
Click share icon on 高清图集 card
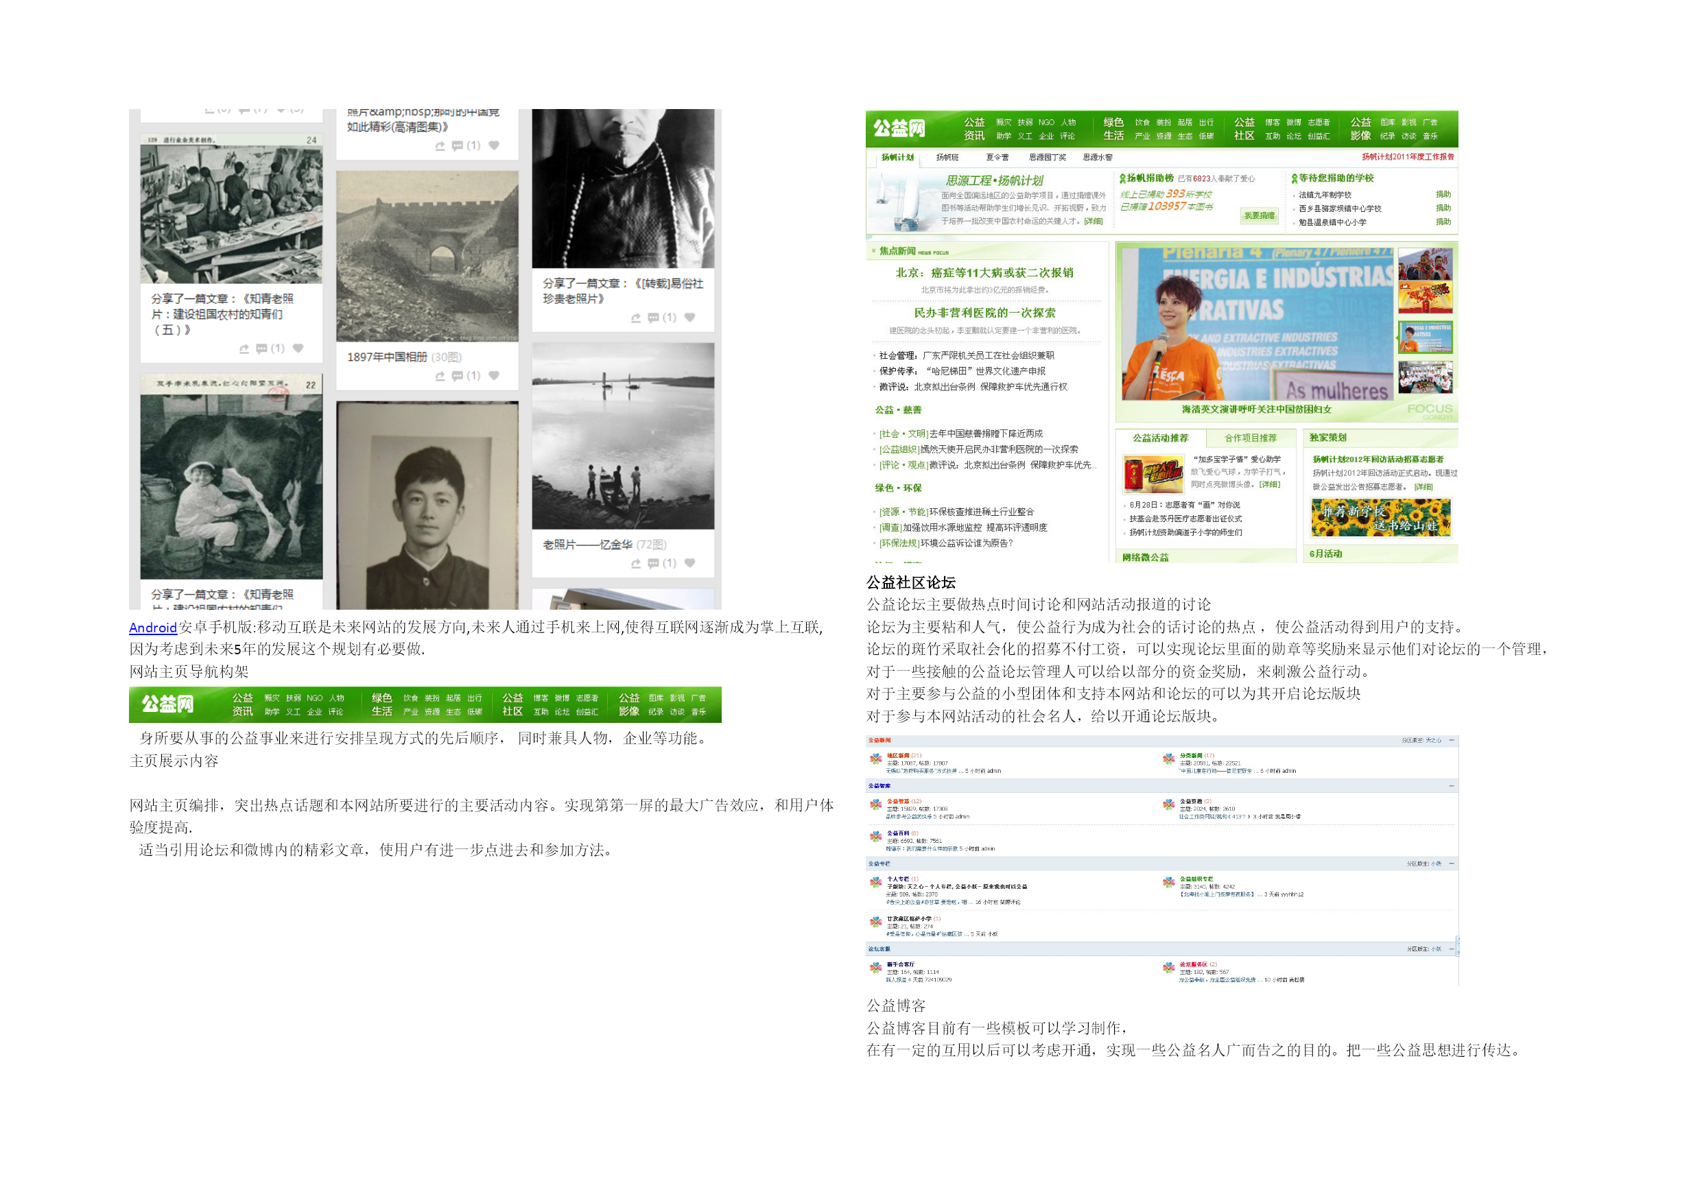[440, 146]
